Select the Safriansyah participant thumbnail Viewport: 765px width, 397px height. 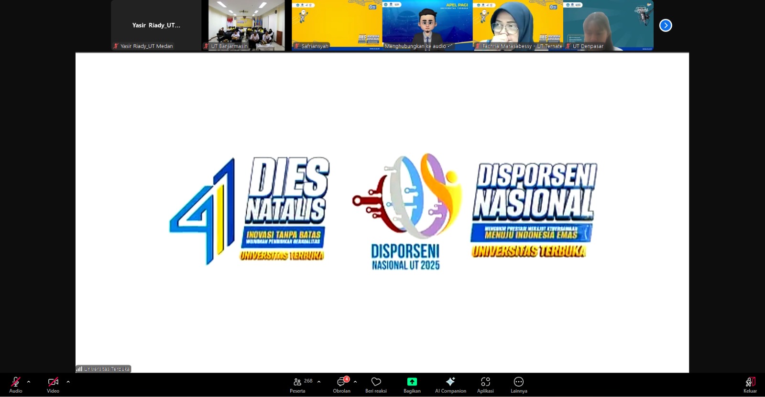click(x=337, y=25)
